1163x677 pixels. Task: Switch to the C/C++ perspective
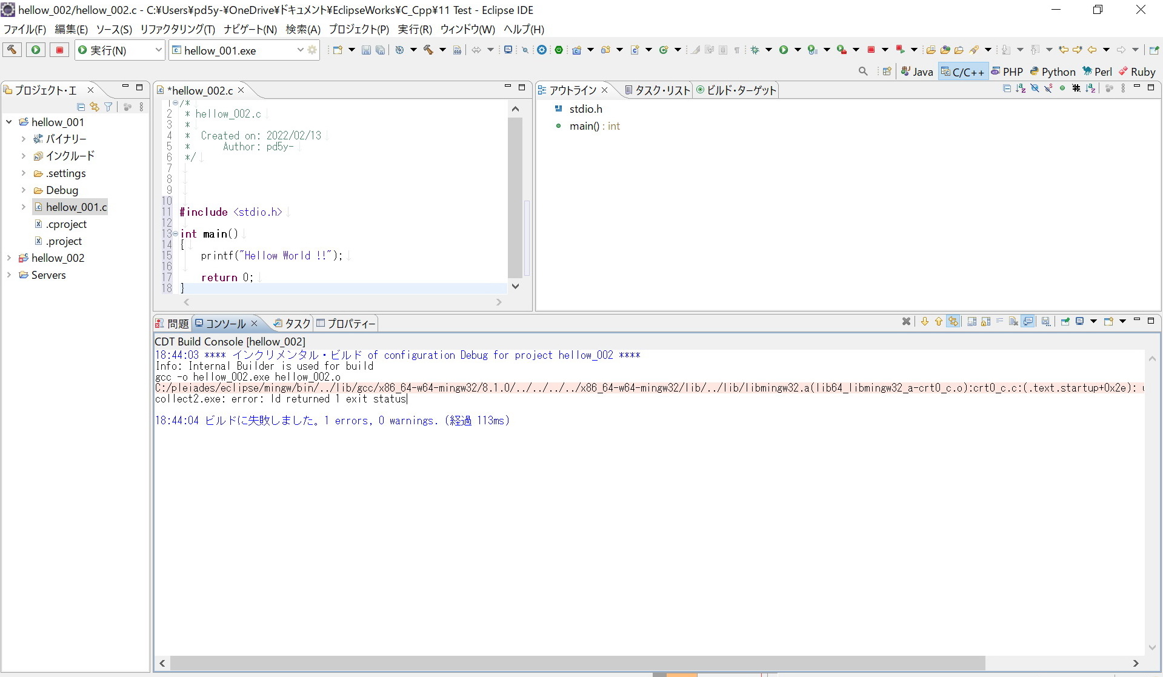[962, 72]
